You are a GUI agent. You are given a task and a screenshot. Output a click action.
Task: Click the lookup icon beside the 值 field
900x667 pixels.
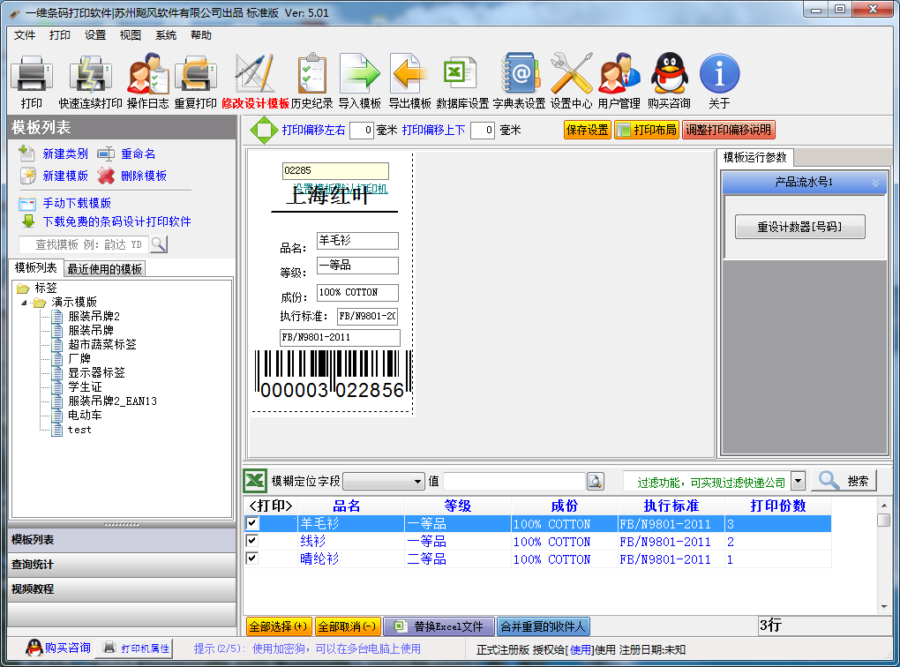(x=596, y=481)
